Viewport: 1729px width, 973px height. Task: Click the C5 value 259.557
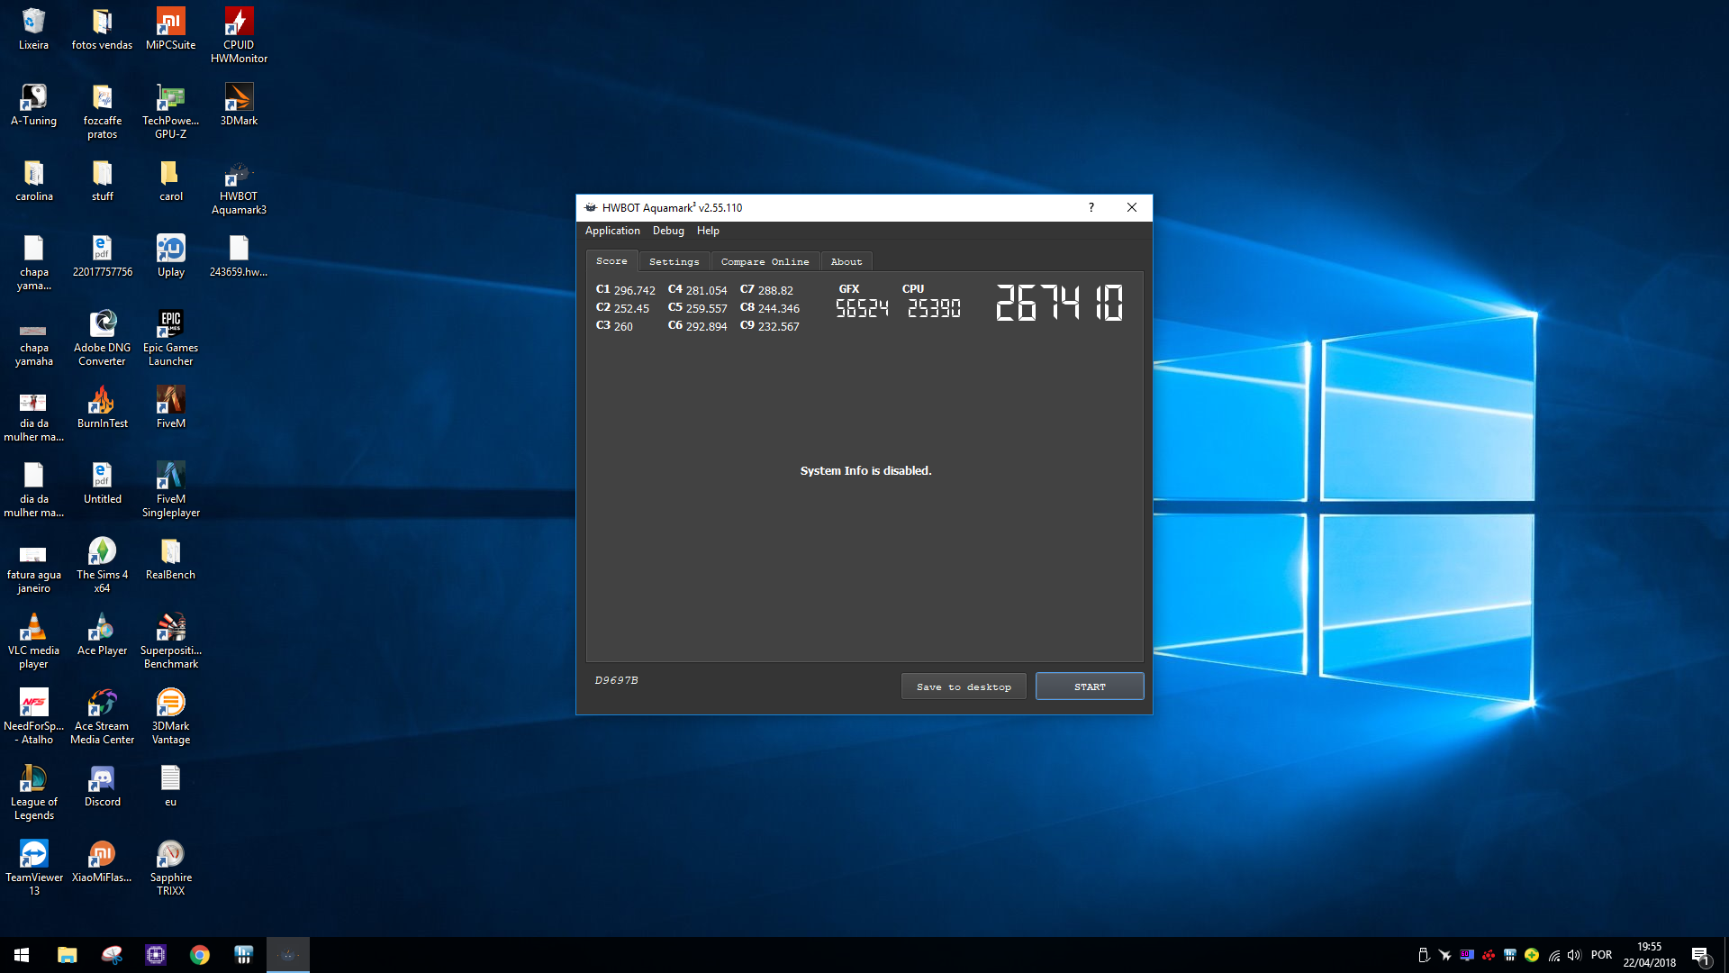tap(706, 308)
